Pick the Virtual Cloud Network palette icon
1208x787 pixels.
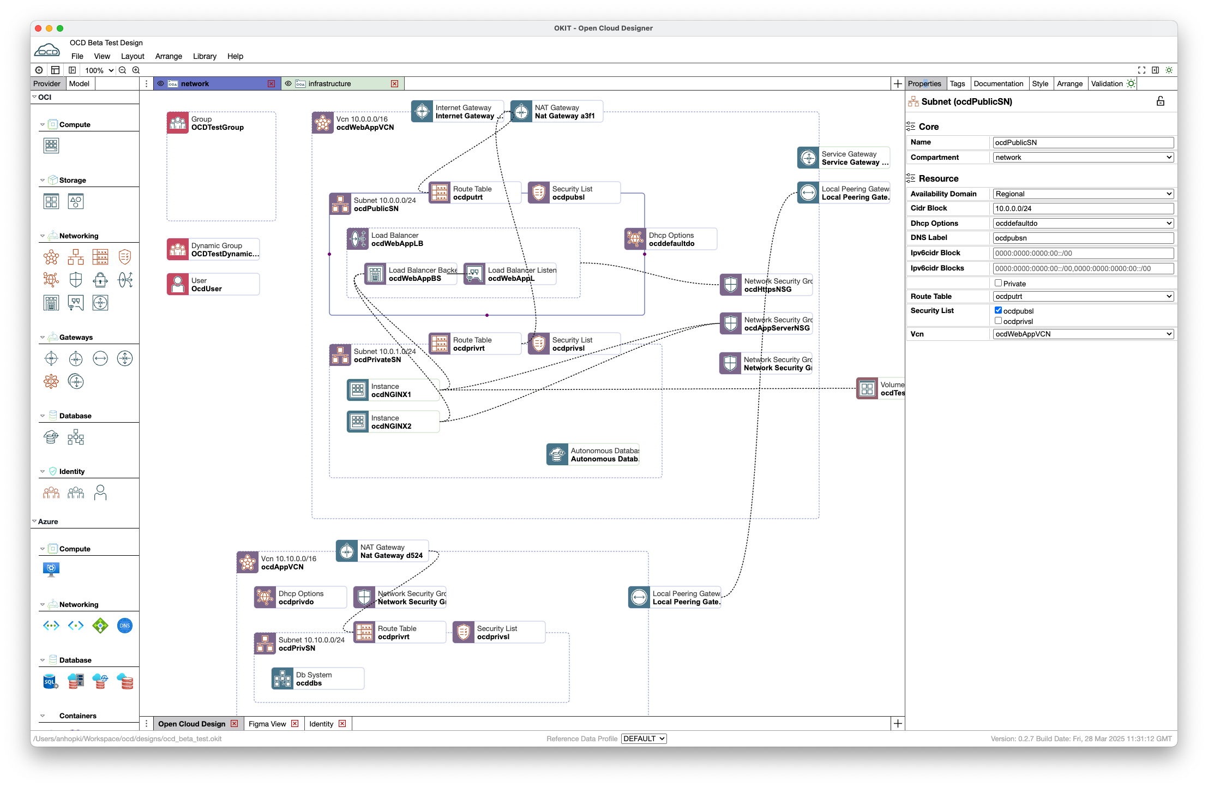pyautogui.click(x=51, y=257)
